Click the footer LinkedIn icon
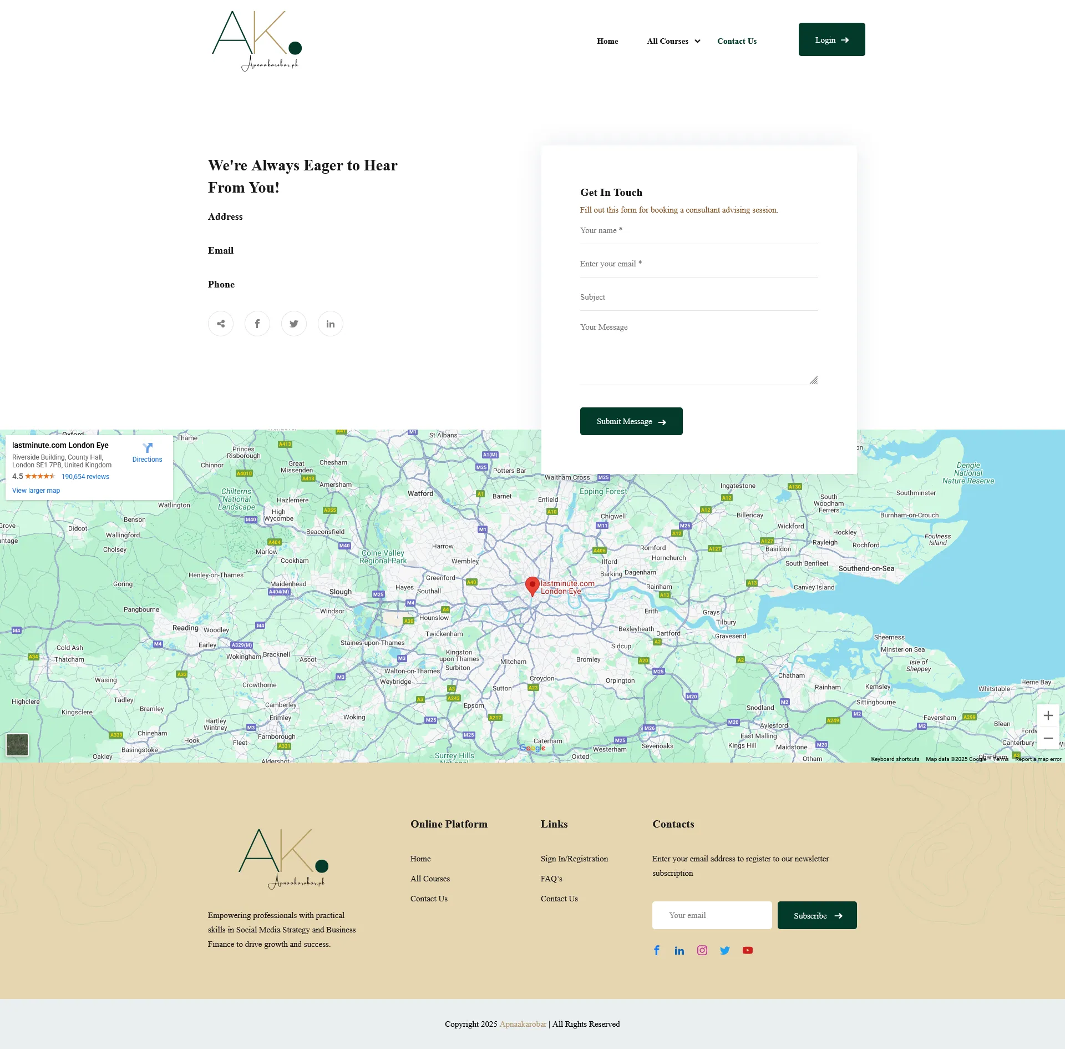 click(x=679, y=950)
